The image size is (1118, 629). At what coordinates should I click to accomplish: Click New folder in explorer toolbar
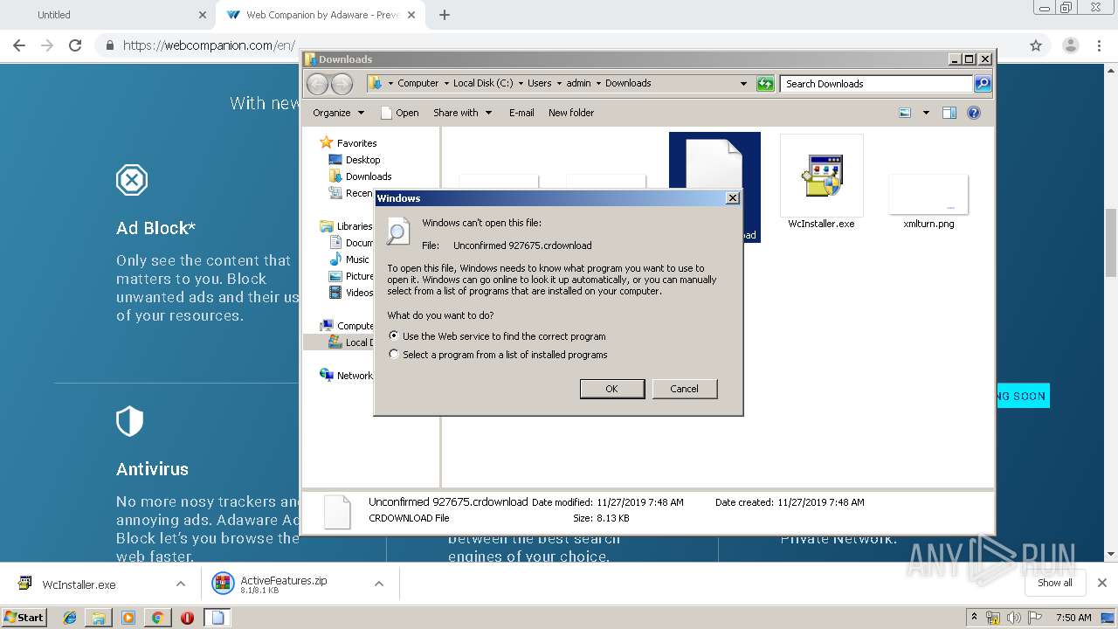click(x=571, y=113)
